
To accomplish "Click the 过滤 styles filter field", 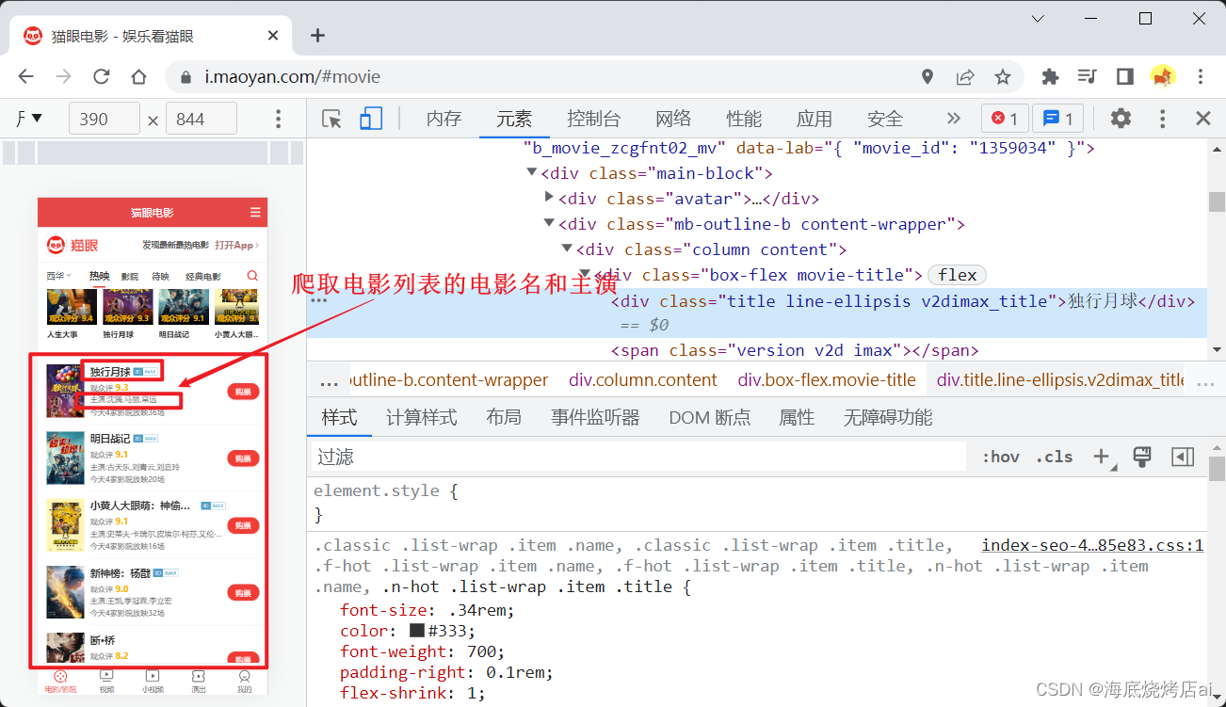I will (638, 457).
